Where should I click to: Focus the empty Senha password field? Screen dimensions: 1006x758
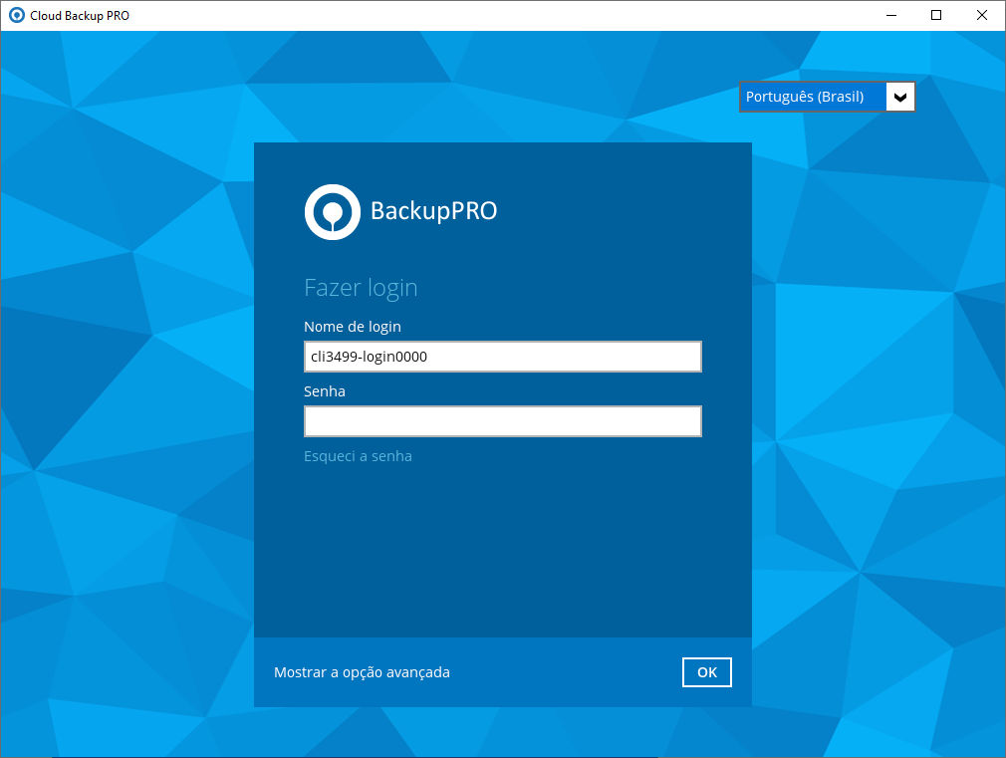pos(502,421)
